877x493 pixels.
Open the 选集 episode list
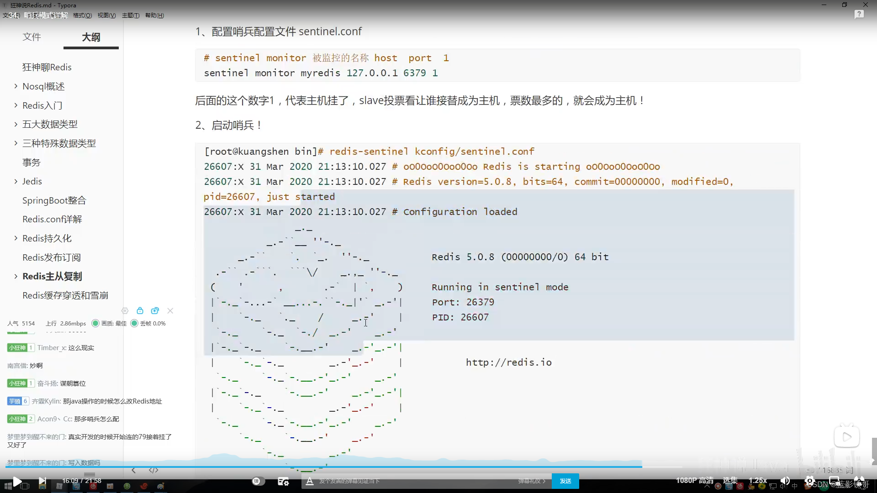[x=730, y=480]
